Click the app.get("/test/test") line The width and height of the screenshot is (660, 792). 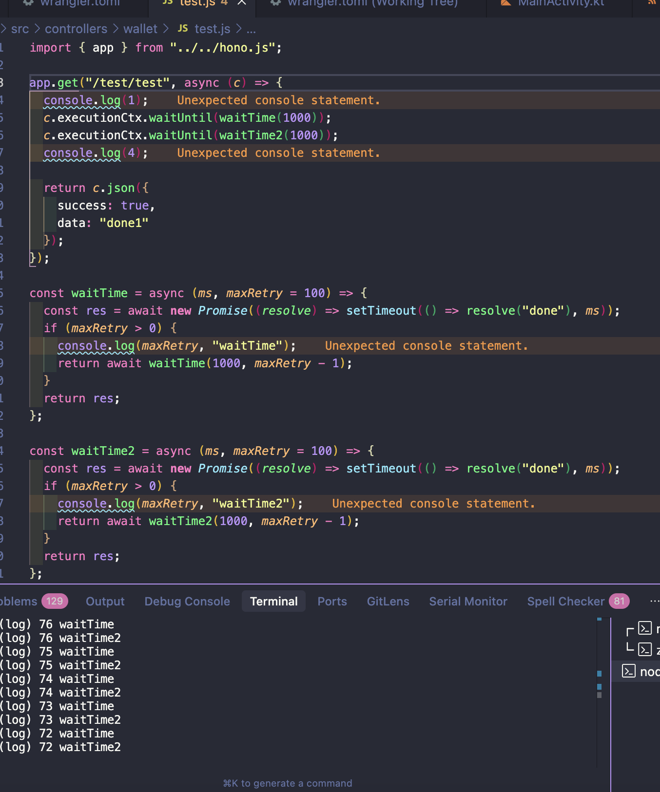coord(156,83)
